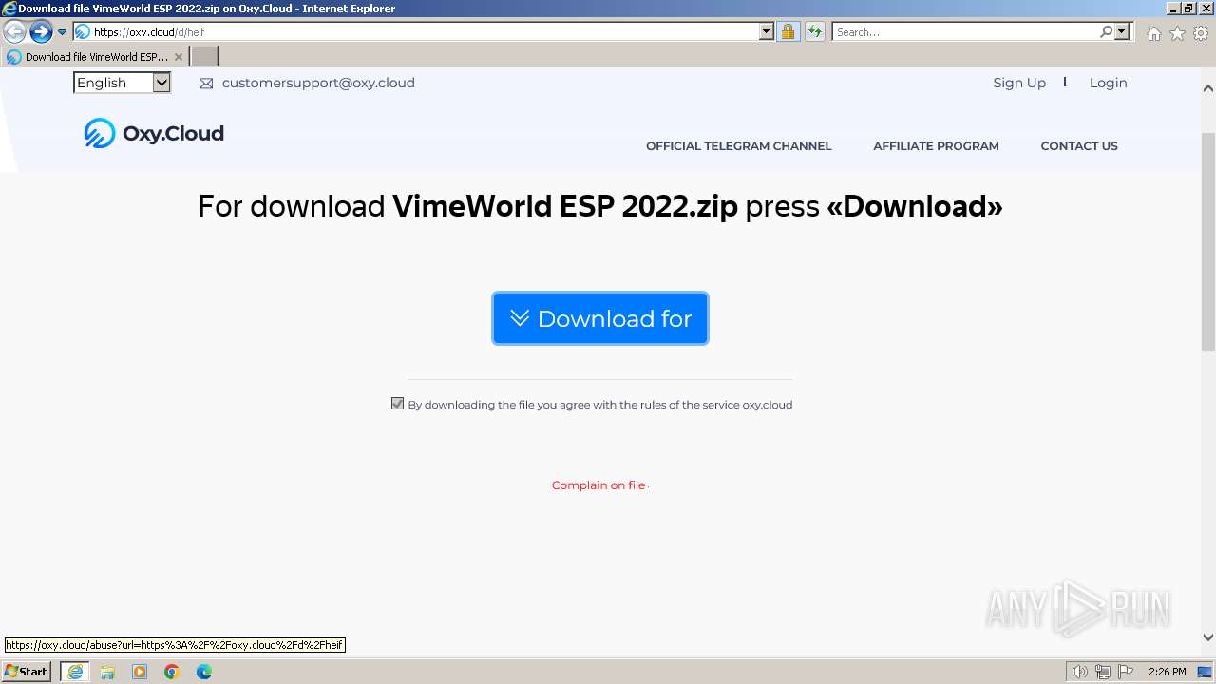Click the Internet Explorer title bar icon
The height and width of the screenshot is (684, 1216).
[x=9, y=9]
